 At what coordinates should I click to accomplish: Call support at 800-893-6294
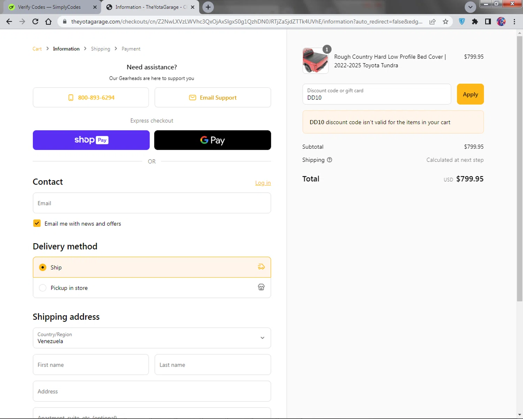(91, 97)
